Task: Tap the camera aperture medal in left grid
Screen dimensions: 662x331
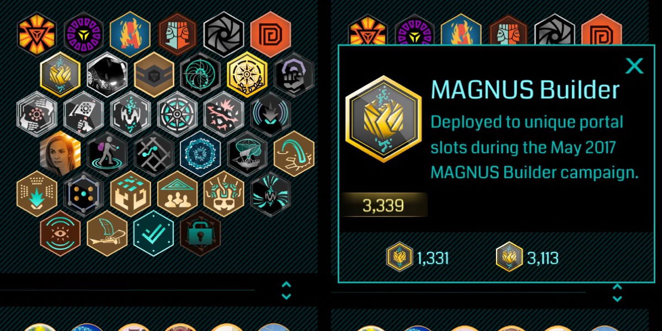Action: click(223, 34)
